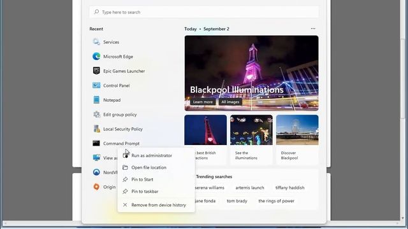Screen dimensions: 408x229
Task: Click the Services app icon
Action: coord(96,42)
